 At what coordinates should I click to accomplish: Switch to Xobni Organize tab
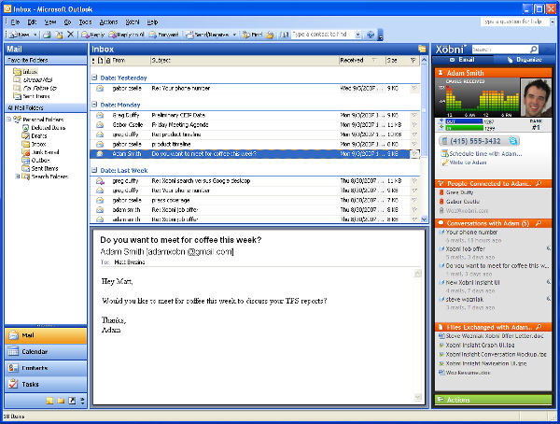(x=525, y=60)
